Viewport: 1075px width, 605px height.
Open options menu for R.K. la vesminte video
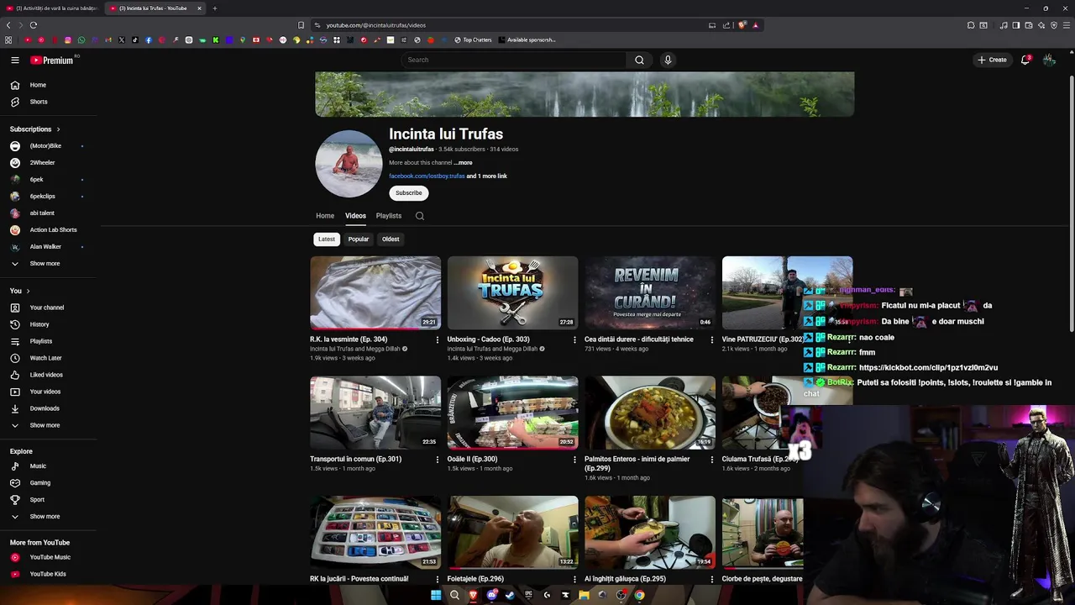coord(437,340)
